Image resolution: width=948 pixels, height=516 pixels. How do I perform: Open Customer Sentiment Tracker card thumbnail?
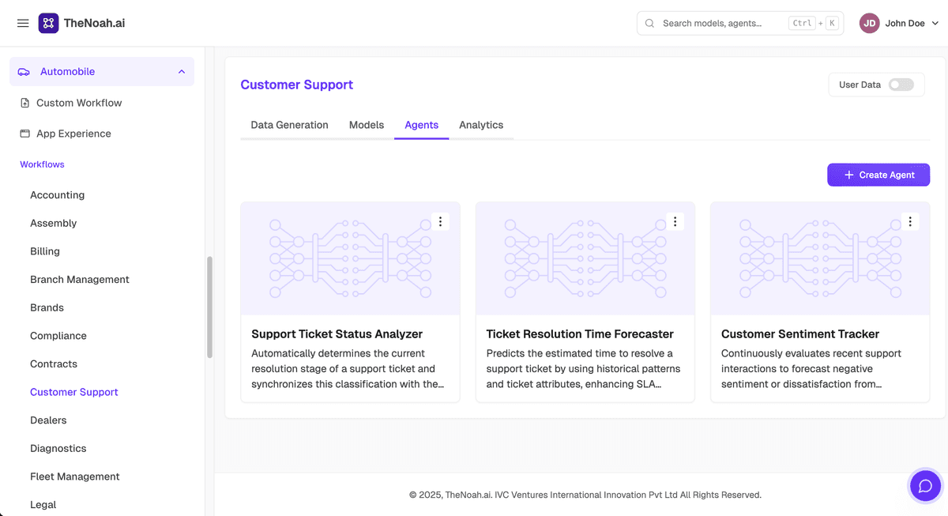pyautogui.click(x=820, y=258)
